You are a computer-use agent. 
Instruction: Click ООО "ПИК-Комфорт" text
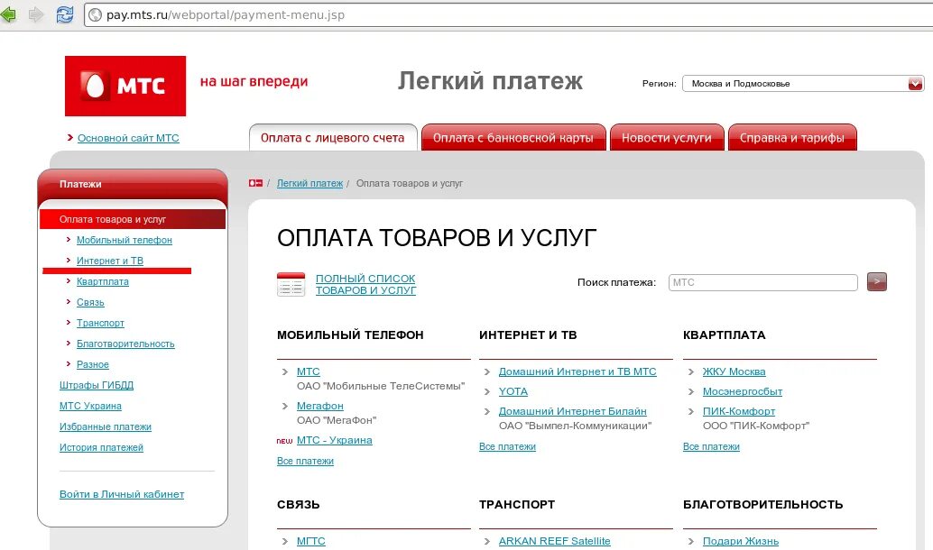point(756,426)
